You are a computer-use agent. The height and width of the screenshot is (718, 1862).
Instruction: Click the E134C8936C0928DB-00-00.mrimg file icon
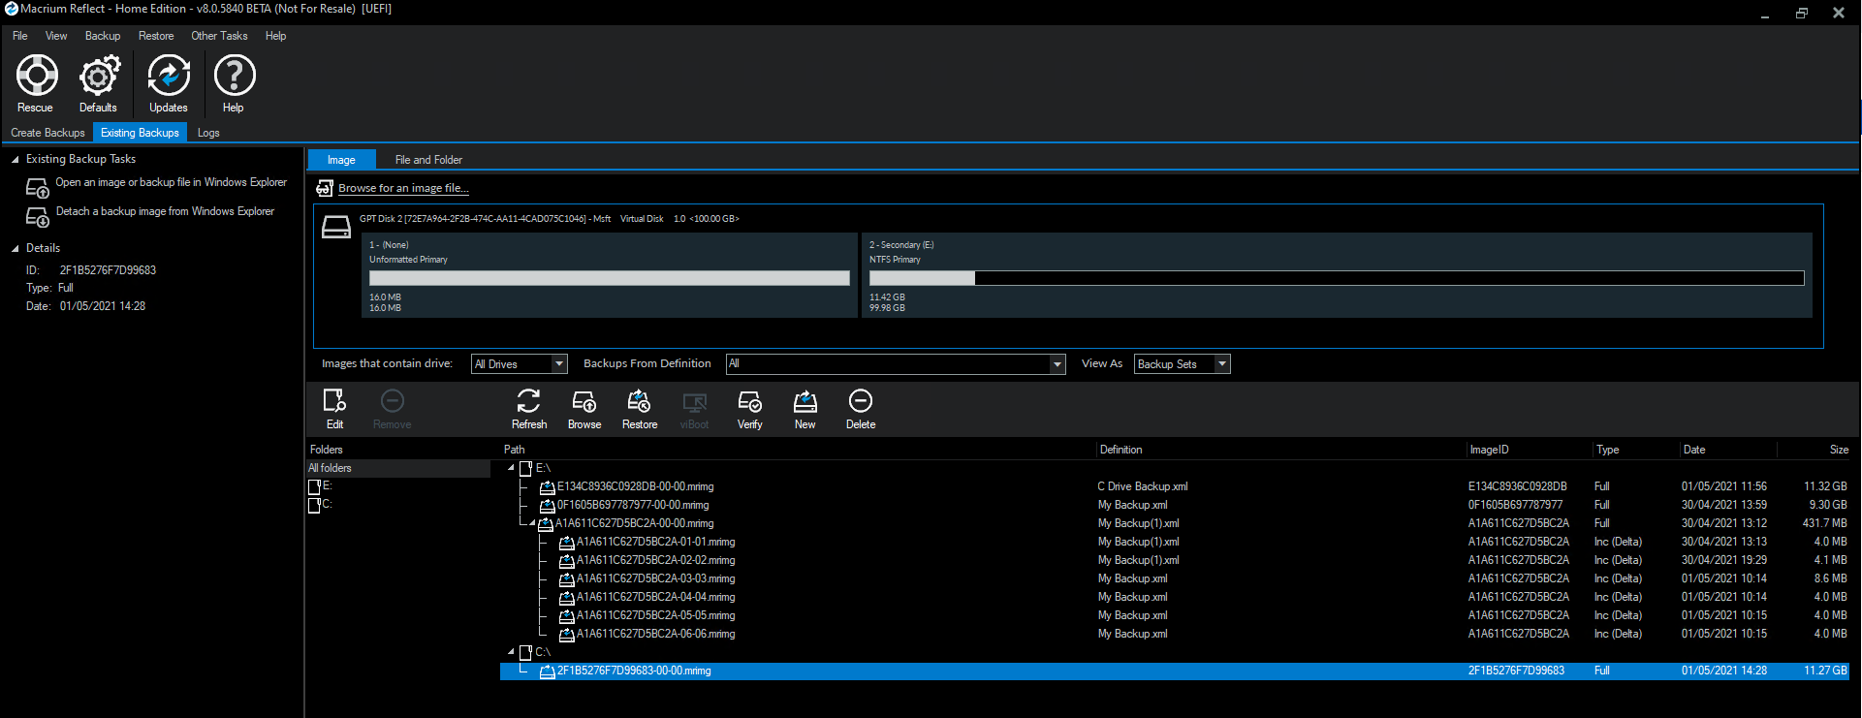click(548, 487)
